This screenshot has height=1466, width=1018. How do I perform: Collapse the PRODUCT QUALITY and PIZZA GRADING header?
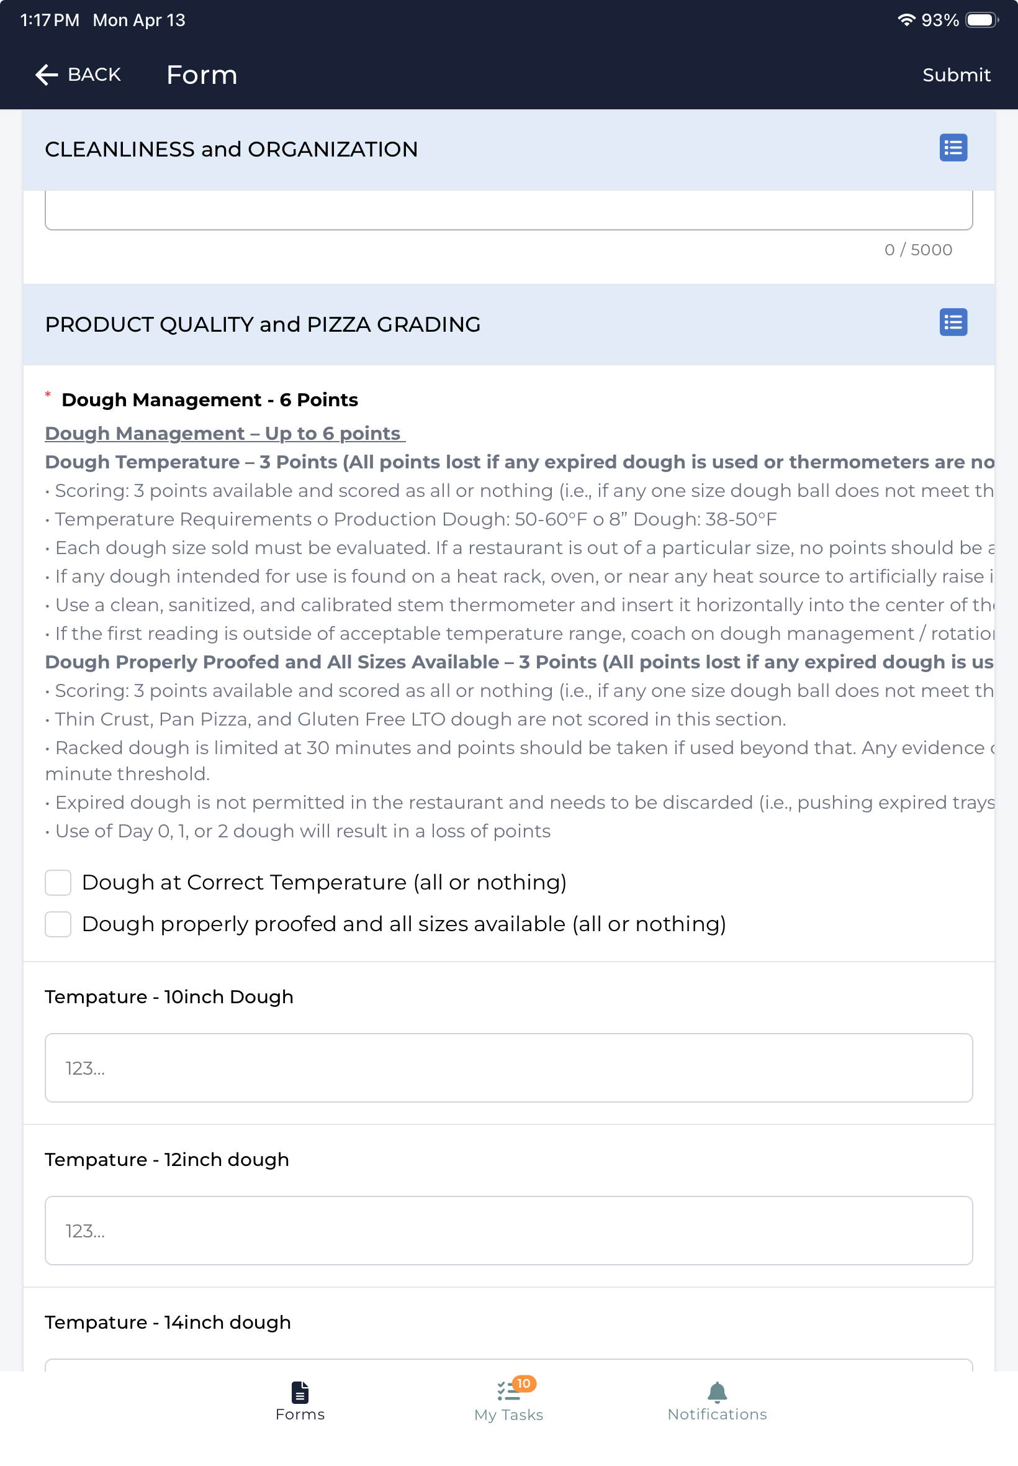(508, 324)
